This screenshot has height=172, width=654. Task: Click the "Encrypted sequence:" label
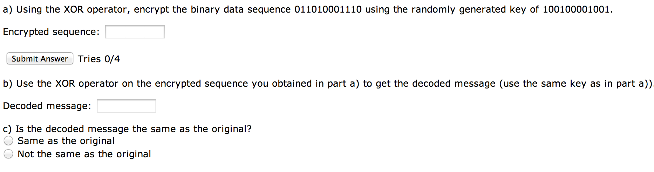[51, 32]
